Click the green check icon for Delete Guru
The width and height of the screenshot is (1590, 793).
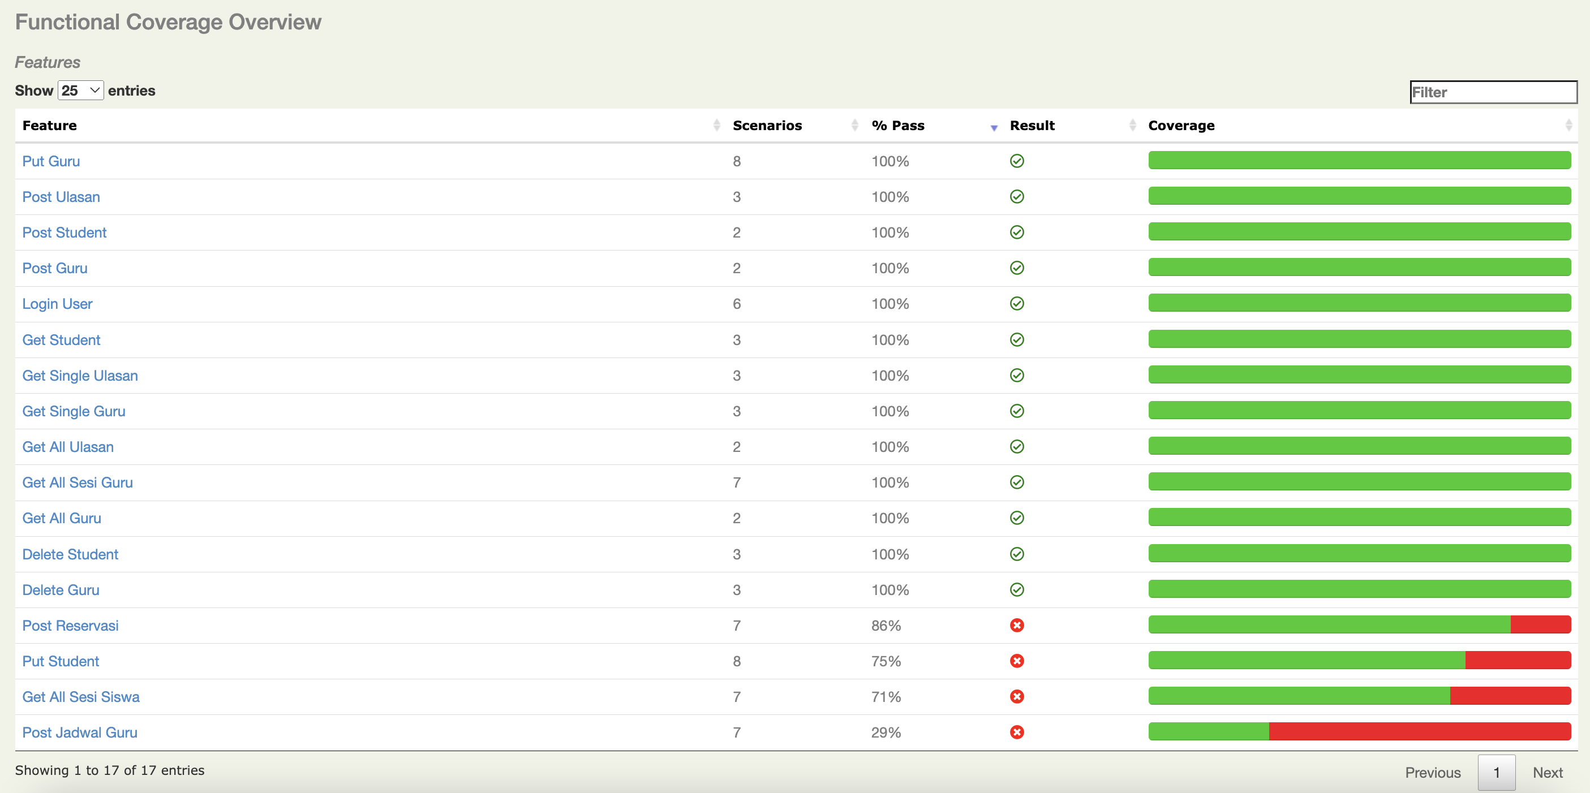(1017, 589)
